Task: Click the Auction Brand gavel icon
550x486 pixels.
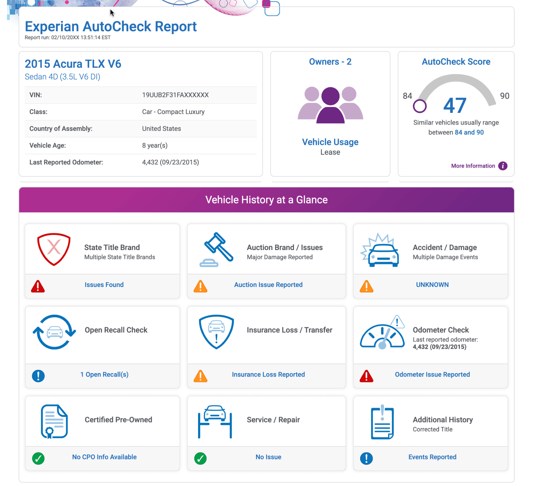Action: pyautogui.click(x=216, y=249)
